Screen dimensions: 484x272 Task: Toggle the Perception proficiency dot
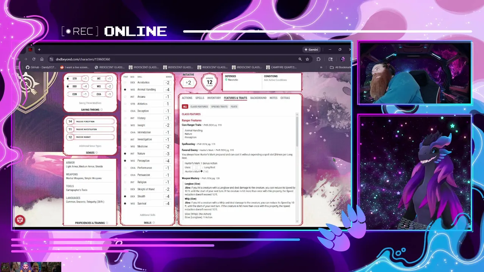pos(125,161)
